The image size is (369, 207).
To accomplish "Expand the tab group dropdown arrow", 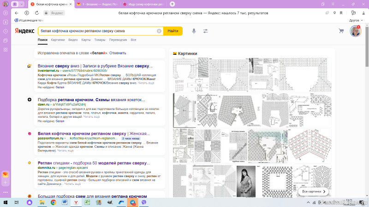I will click(x=22, y=4).
